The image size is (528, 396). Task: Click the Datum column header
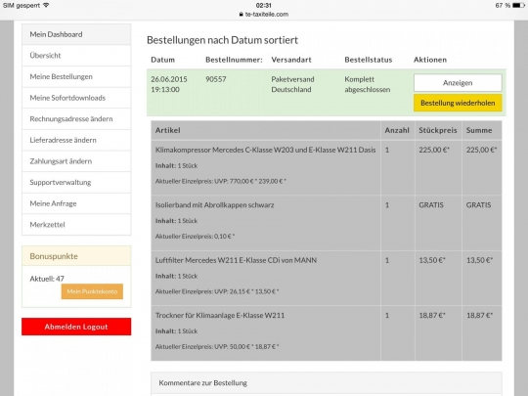162,60
